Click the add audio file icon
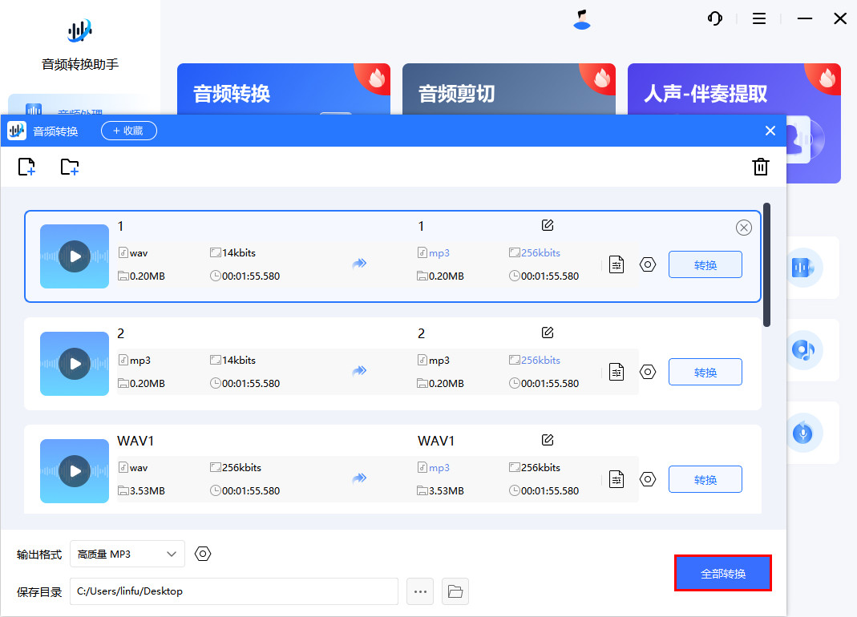 coord(26,167)
